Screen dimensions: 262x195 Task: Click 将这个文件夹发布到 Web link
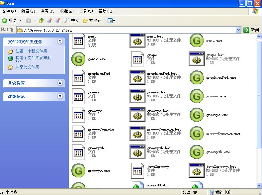[x=33, y=59]
